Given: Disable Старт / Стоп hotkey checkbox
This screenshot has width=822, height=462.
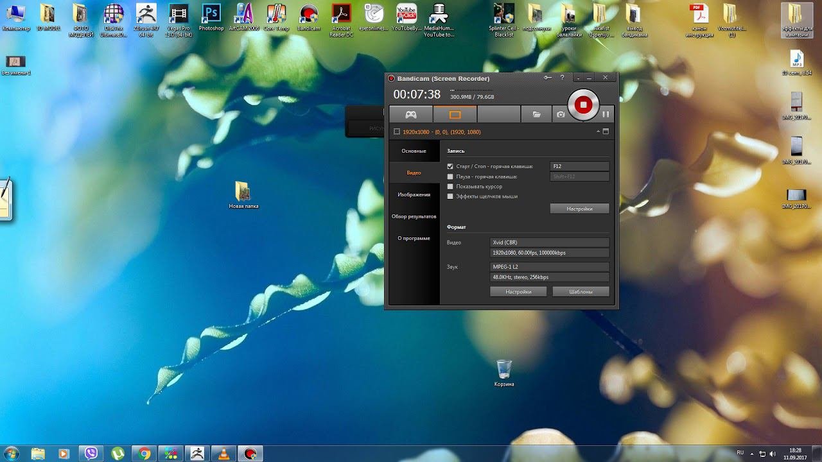Looking at the screenshot, I should click(450, 166).
